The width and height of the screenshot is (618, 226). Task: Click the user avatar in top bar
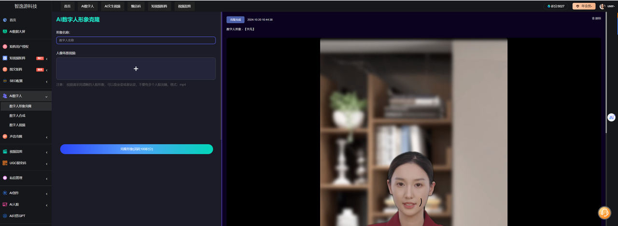(x=602, y=6)
